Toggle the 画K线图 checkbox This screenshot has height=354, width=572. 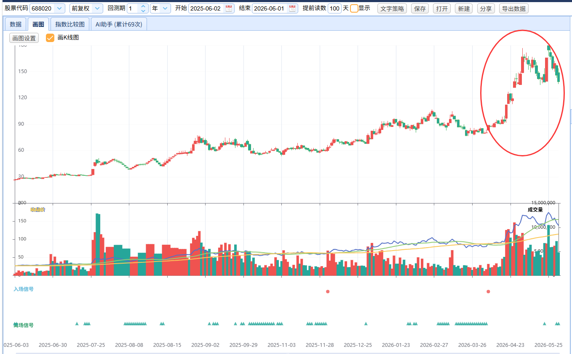coord(50,38)
